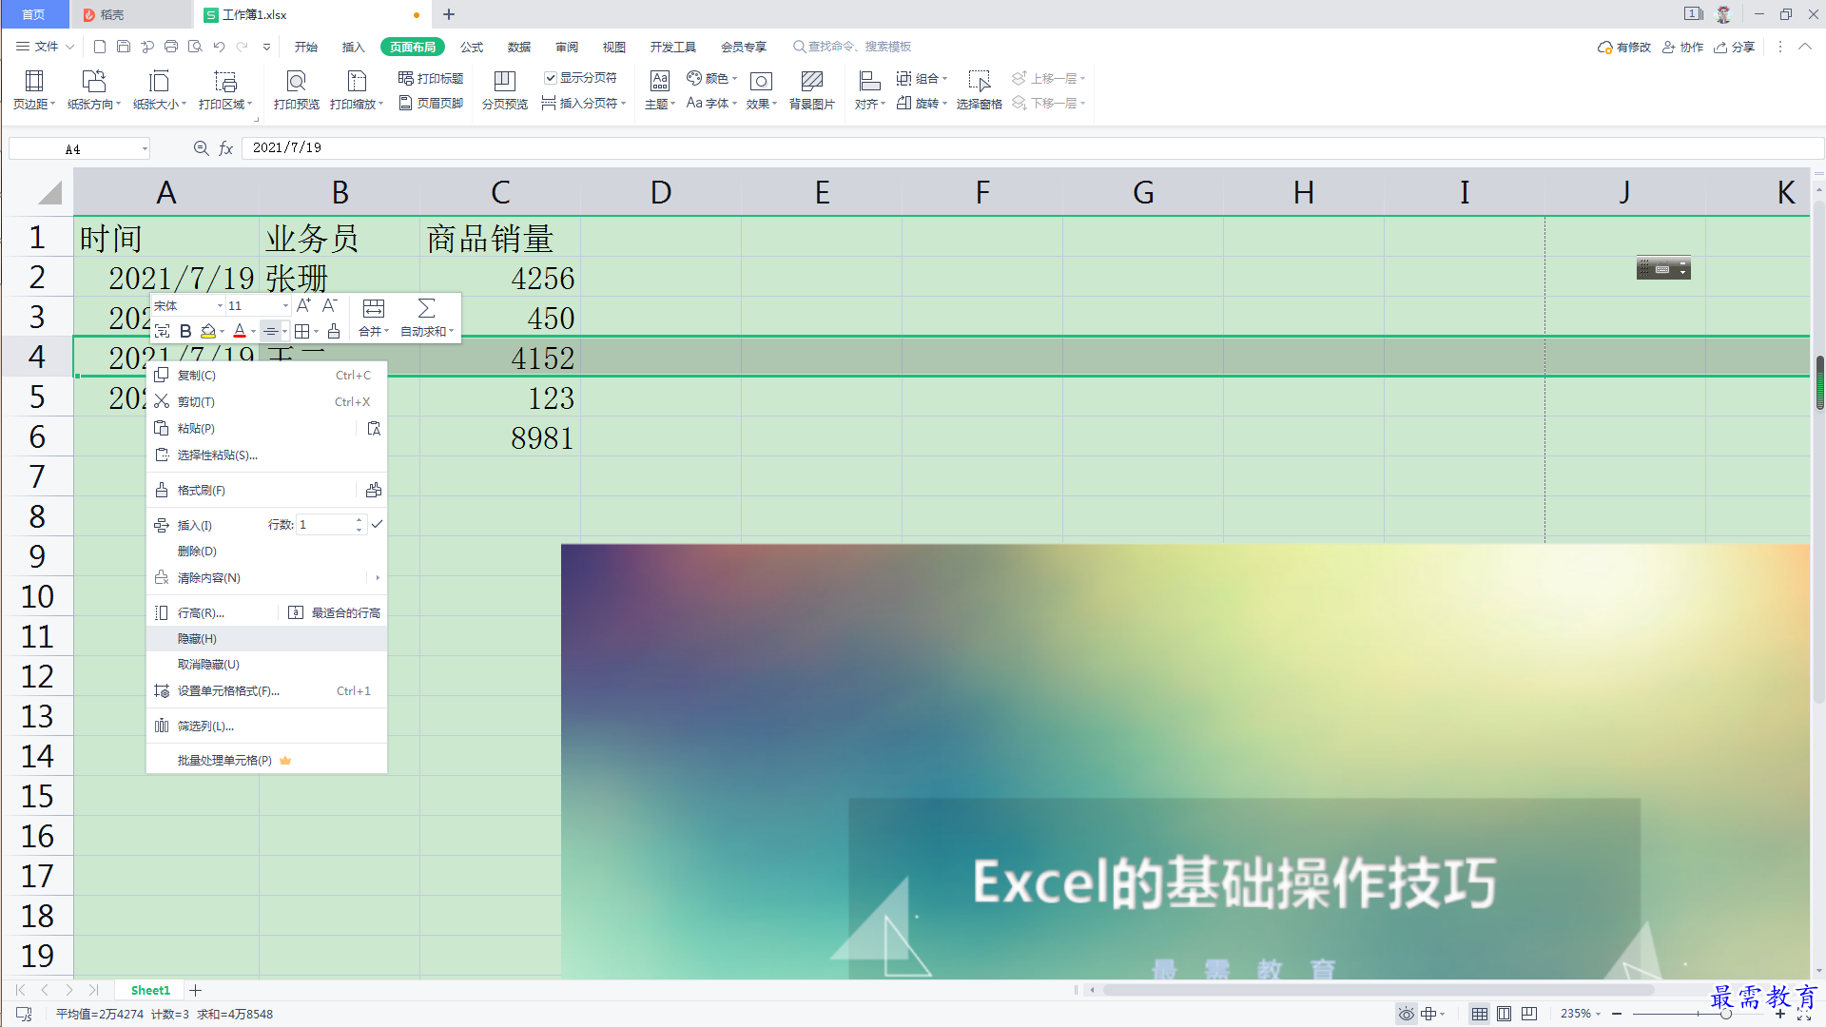This screenshot has height=1027, width=1826.
Task: Open the Page Margins (页边距) tool
Action: pos(34,90)
